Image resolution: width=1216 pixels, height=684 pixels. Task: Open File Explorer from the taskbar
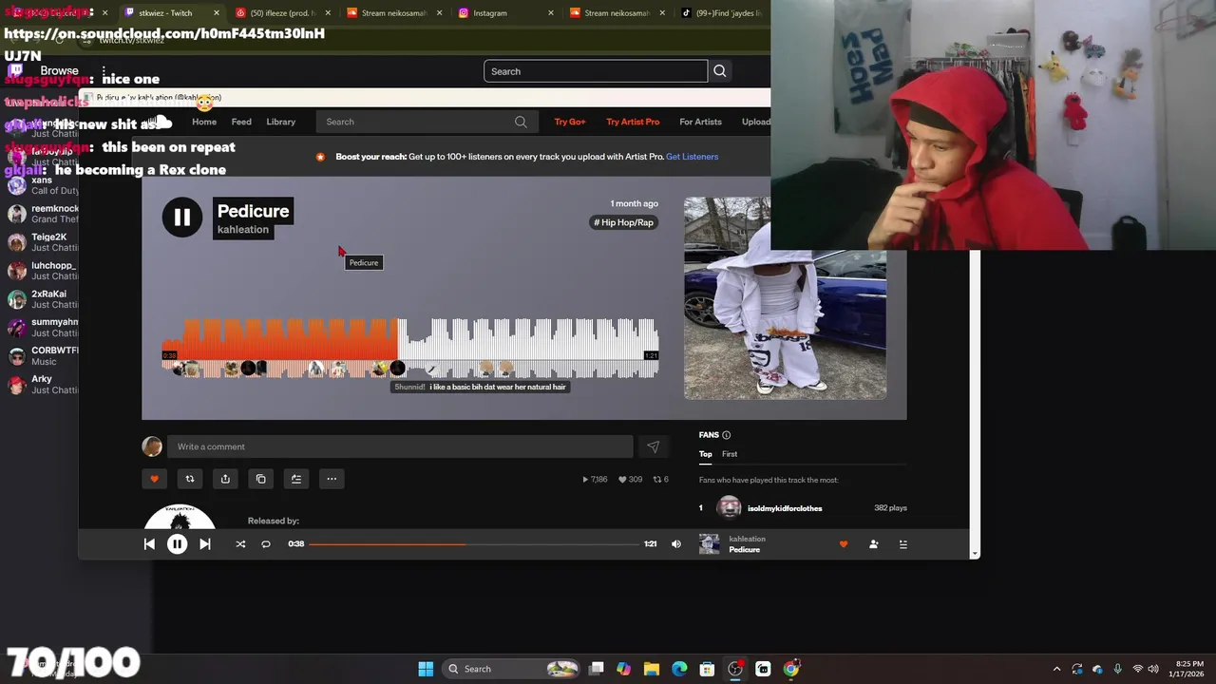(652, 669)
